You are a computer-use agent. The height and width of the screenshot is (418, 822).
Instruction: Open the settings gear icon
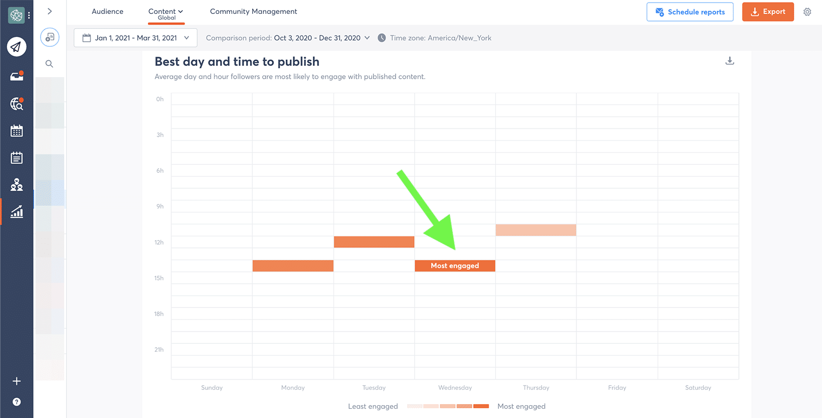807,12
